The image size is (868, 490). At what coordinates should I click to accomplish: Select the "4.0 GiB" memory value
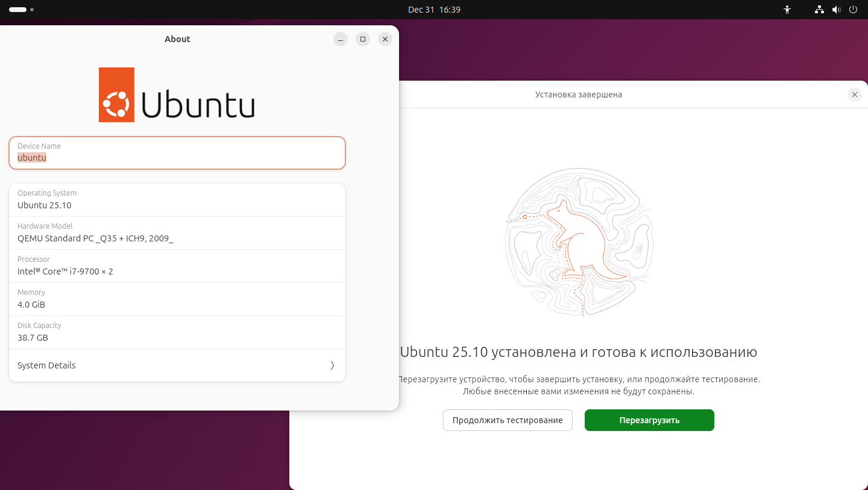pyautogui.click(x=31, y=305)
